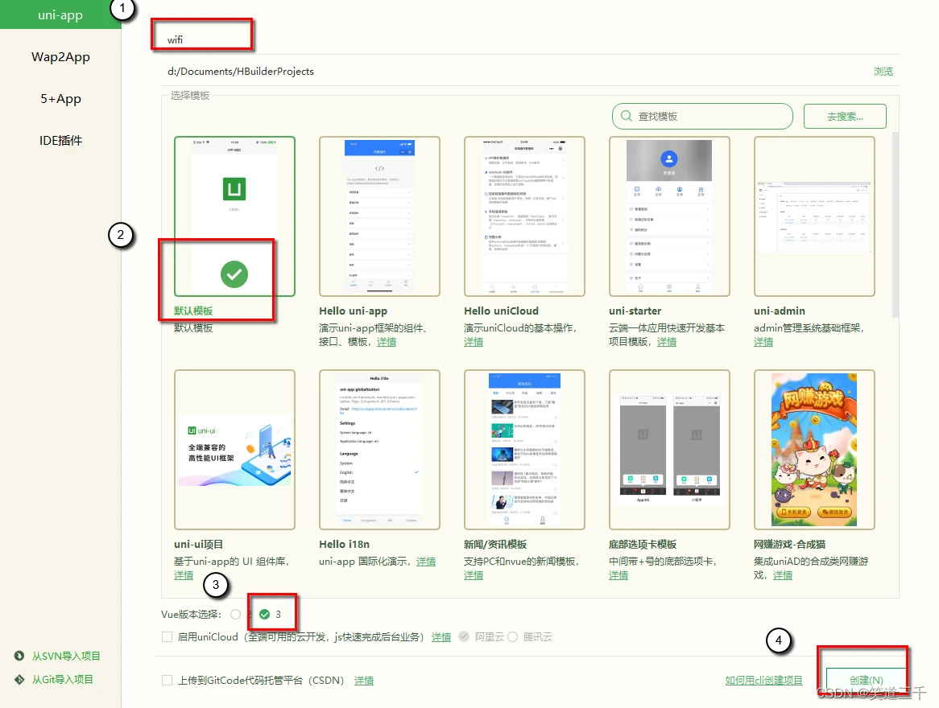Viewport: 939px width, 708px height.
Task: Select Vue version 3 radio button
Action: click(x=265, y=614)
